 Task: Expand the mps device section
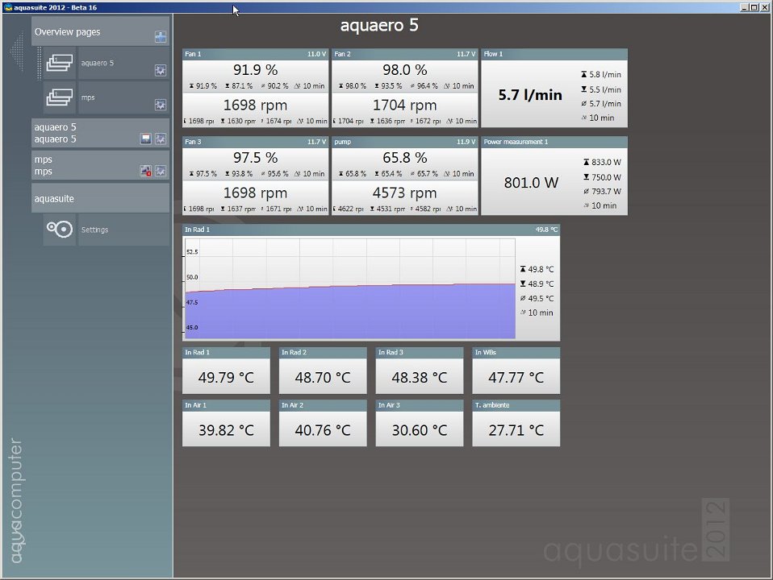click(x=101, y=165)
